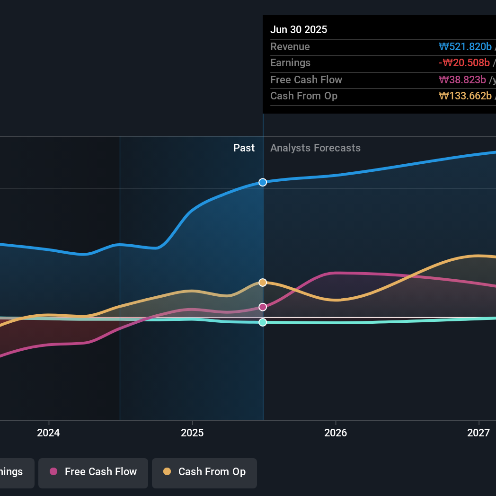Select the Analysts Forecasts label
This screenshot has height=496, width=496.
click(315, 148)
